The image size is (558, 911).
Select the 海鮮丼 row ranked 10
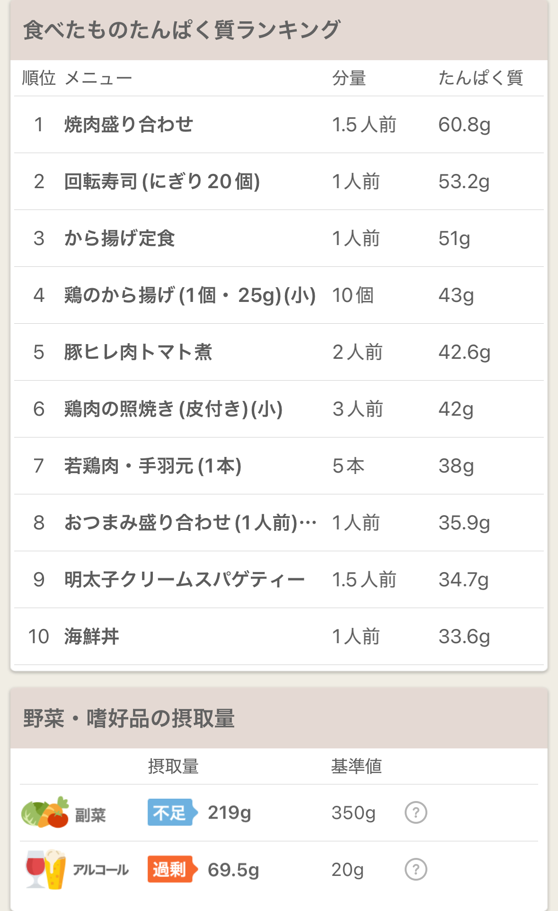(x=279, y=637)
